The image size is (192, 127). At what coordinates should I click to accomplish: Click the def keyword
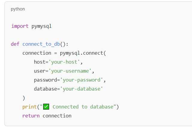[15, 44]
